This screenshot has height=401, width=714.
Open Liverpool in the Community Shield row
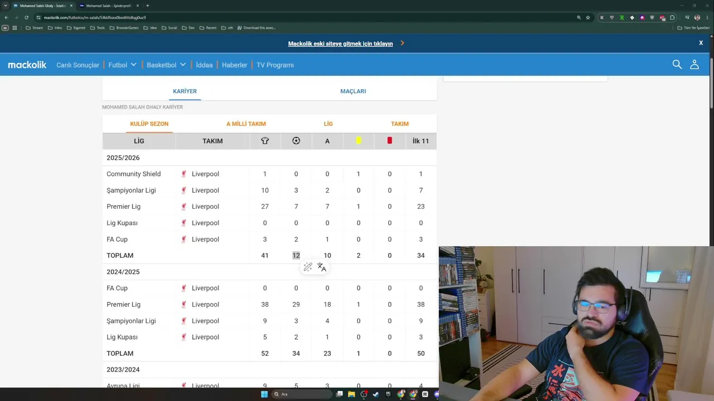pyautogui.click(x=205, y=174)
